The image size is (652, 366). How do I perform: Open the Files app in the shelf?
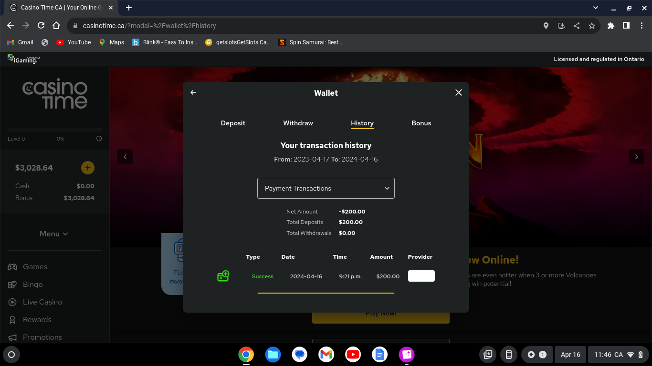coord(273,355)
